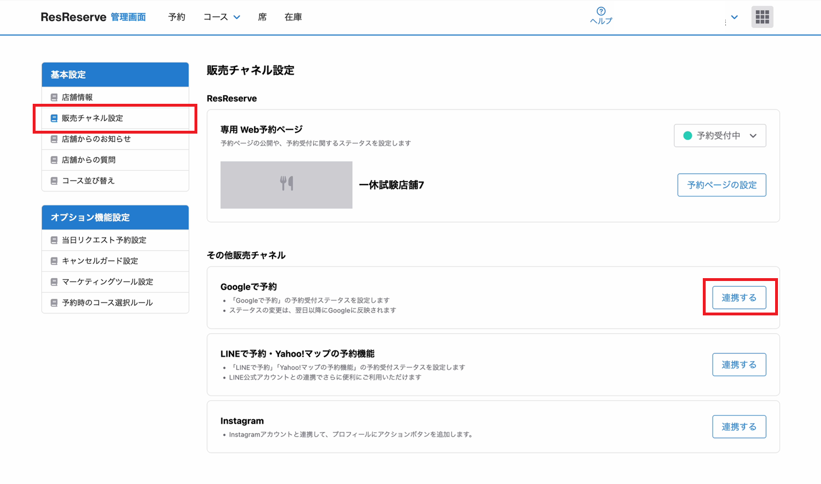The height and width of the screenshot is (484, 821).
Task: Open キャンセルガード設定
Action: [x=115, y=261]
